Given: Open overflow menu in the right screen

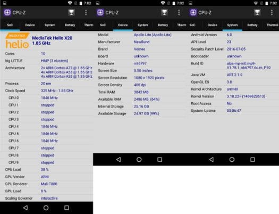Looking at the screenshot, I should click(272, 12).
